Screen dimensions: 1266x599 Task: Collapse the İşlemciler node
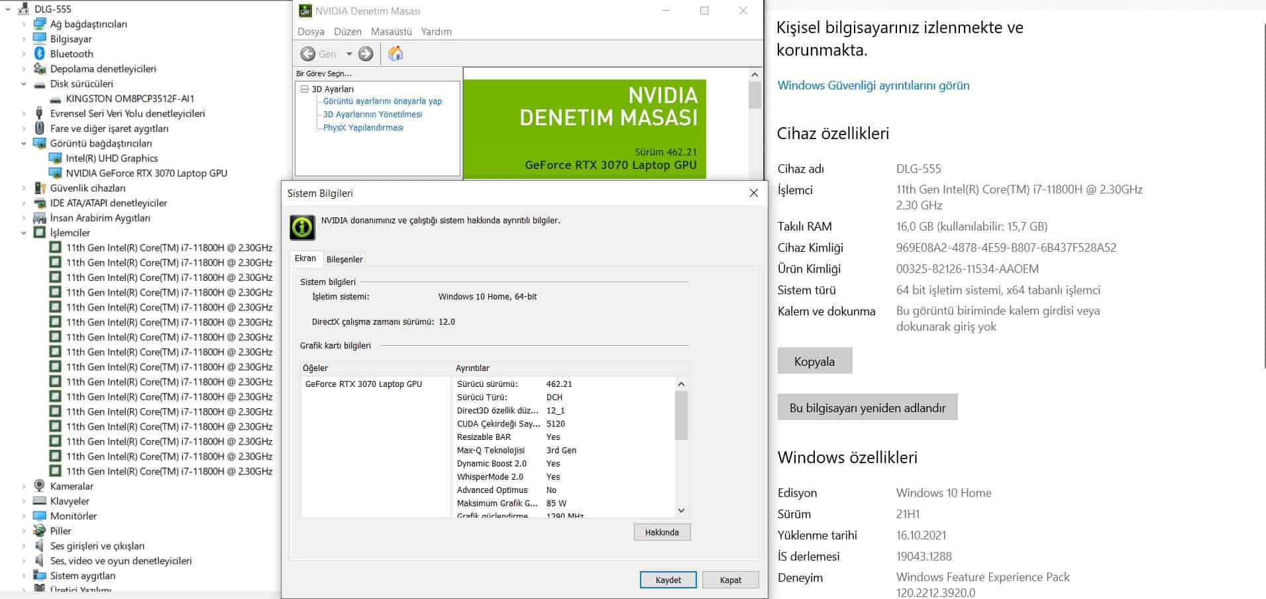pos(24,233)
